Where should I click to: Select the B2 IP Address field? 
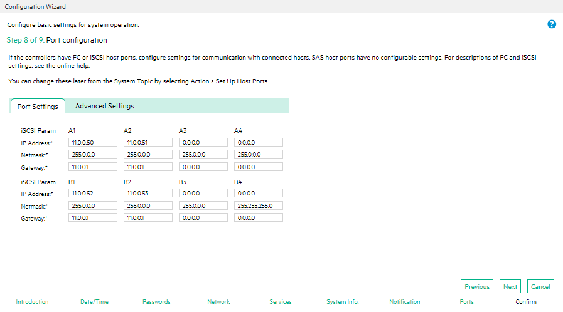click(x=148, y=193)
